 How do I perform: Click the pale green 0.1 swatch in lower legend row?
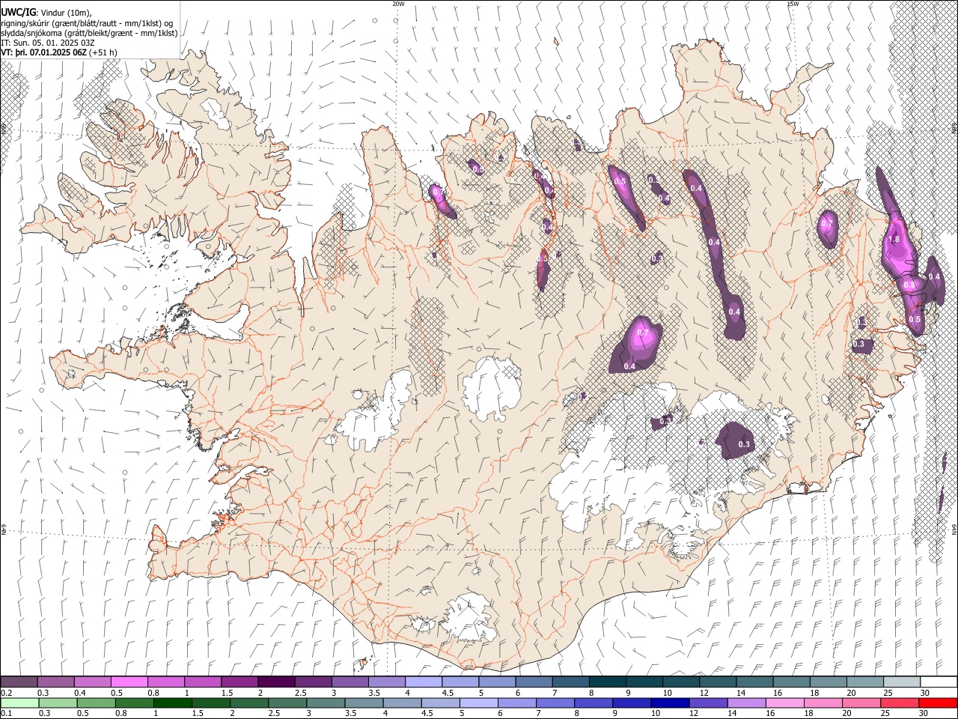click(19, 703)
